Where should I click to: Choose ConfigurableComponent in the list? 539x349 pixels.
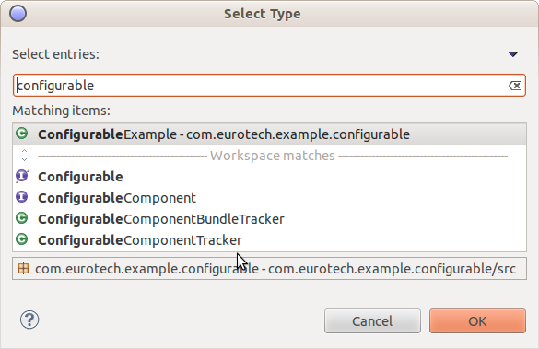269,198
